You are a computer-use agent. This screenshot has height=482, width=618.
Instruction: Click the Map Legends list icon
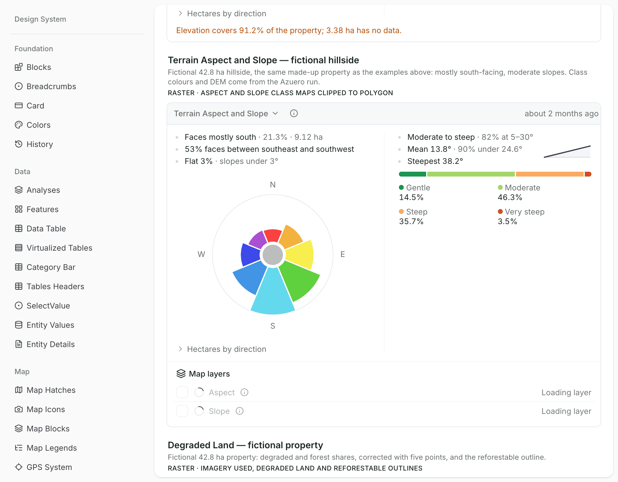pyautogui.click(x=19, y=448)
